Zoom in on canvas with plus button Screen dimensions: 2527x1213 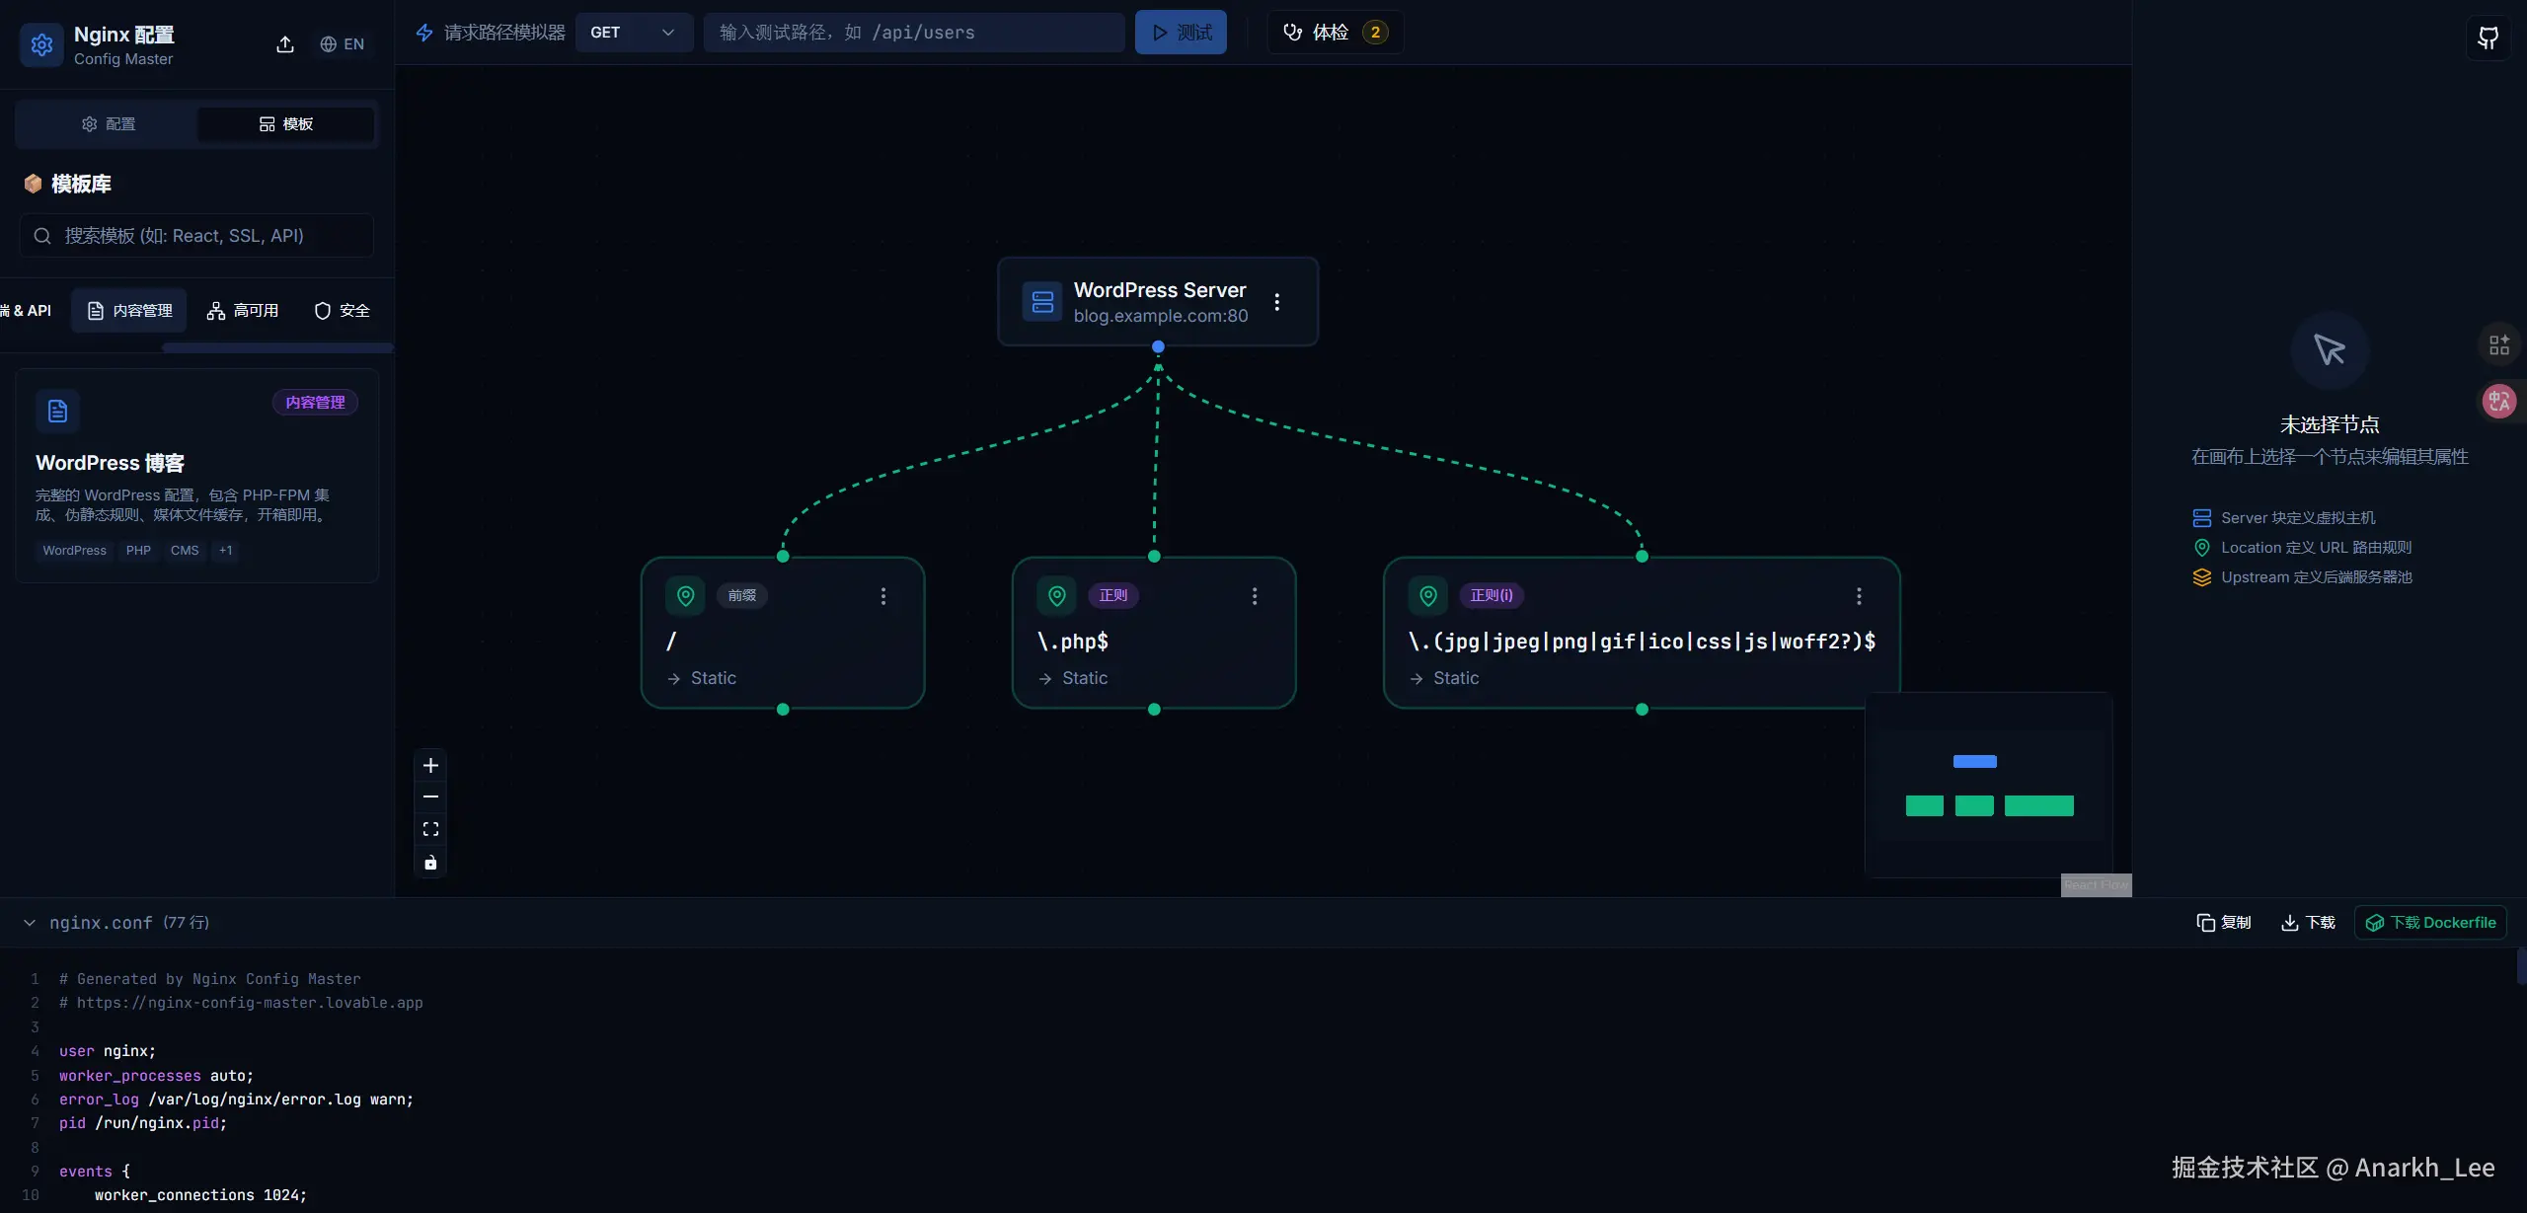tap(430, 766)
